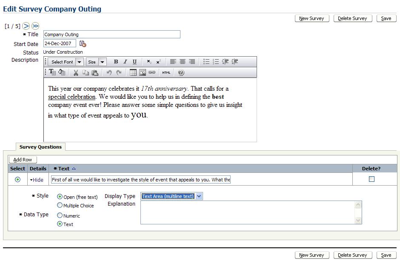Choose Numeric data type radio button

point(60,215)
